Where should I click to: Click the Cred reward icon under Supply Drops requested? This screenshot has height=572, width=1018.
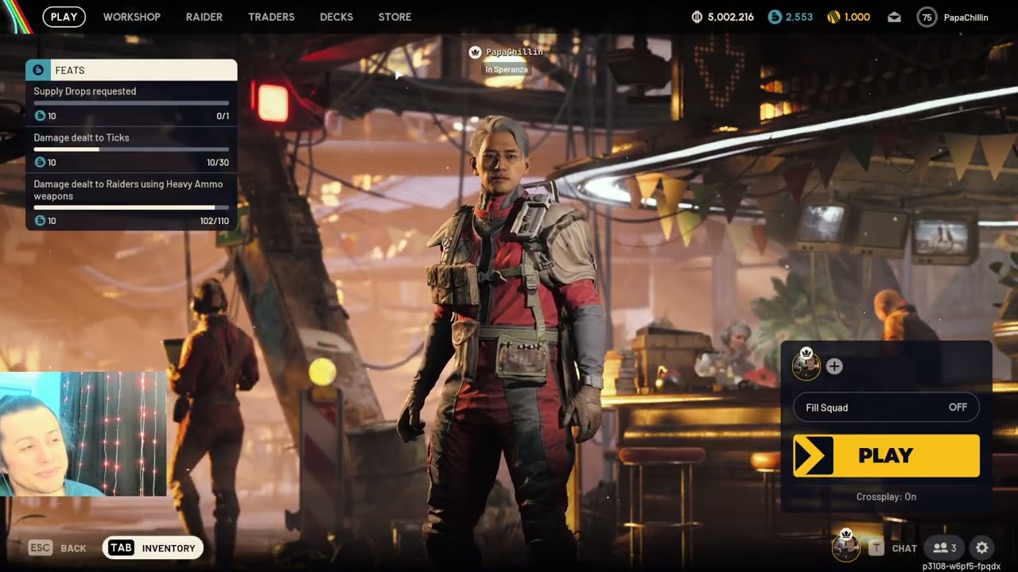click(x=40, y=116)
